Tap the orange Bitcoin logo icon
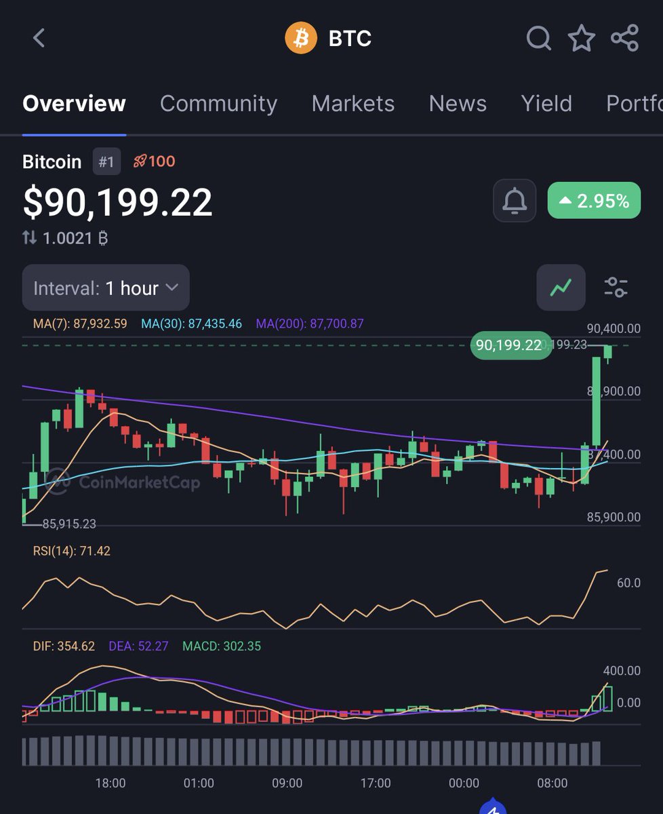663x814 pixels. [301, 38]
